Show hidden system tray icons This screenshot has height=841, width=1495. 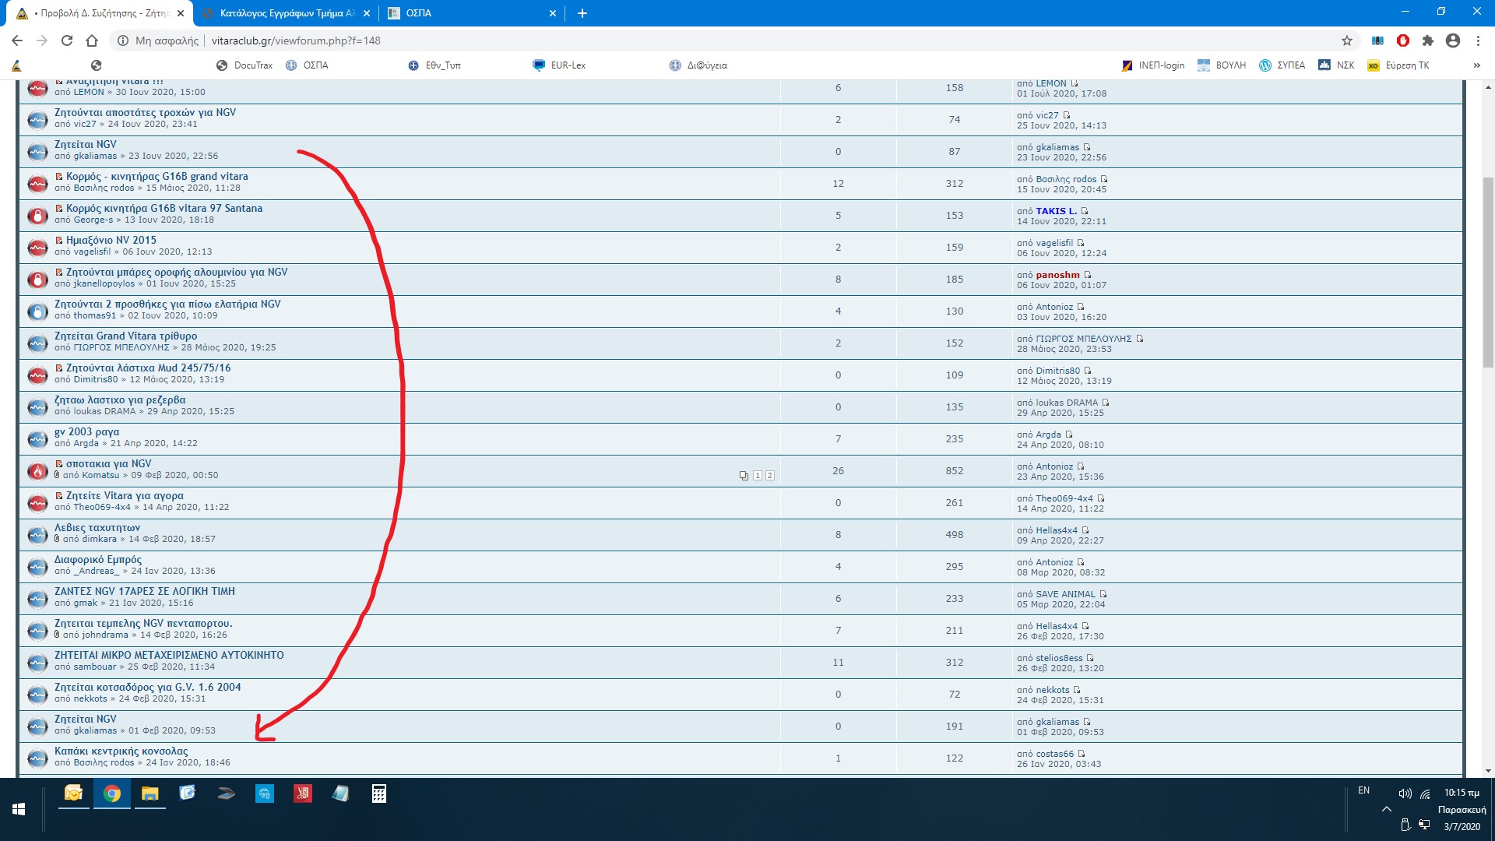click(x=1386, y=809)
